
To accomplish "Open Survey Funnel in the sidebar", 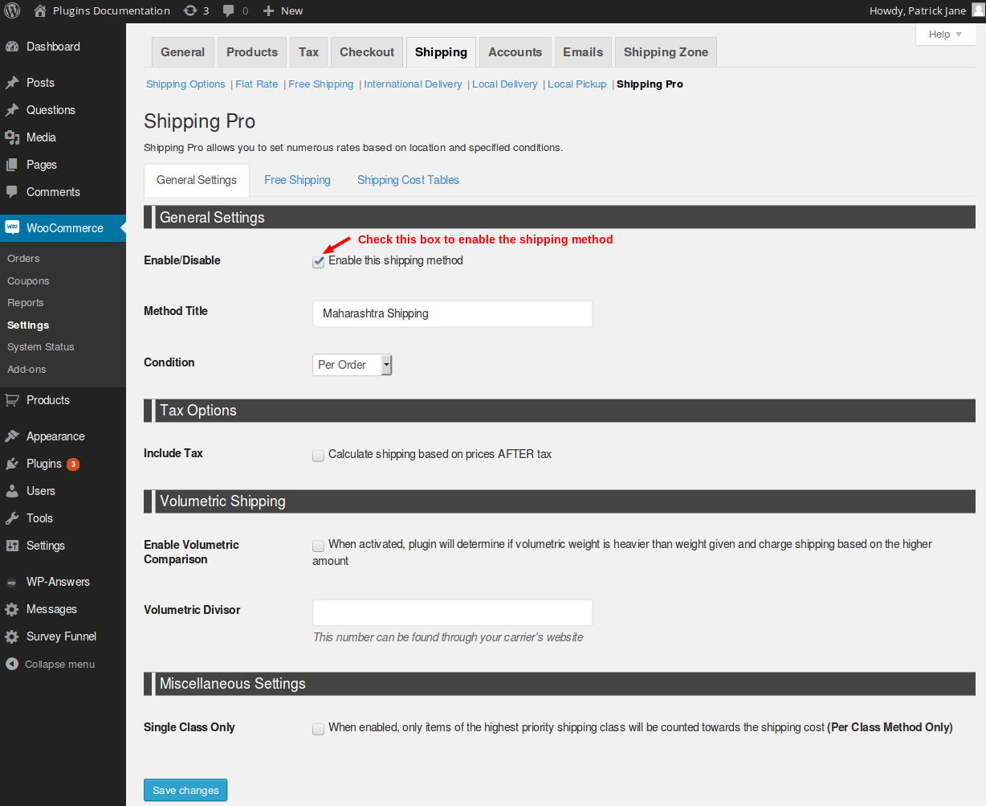I will [x=61, y=636].
